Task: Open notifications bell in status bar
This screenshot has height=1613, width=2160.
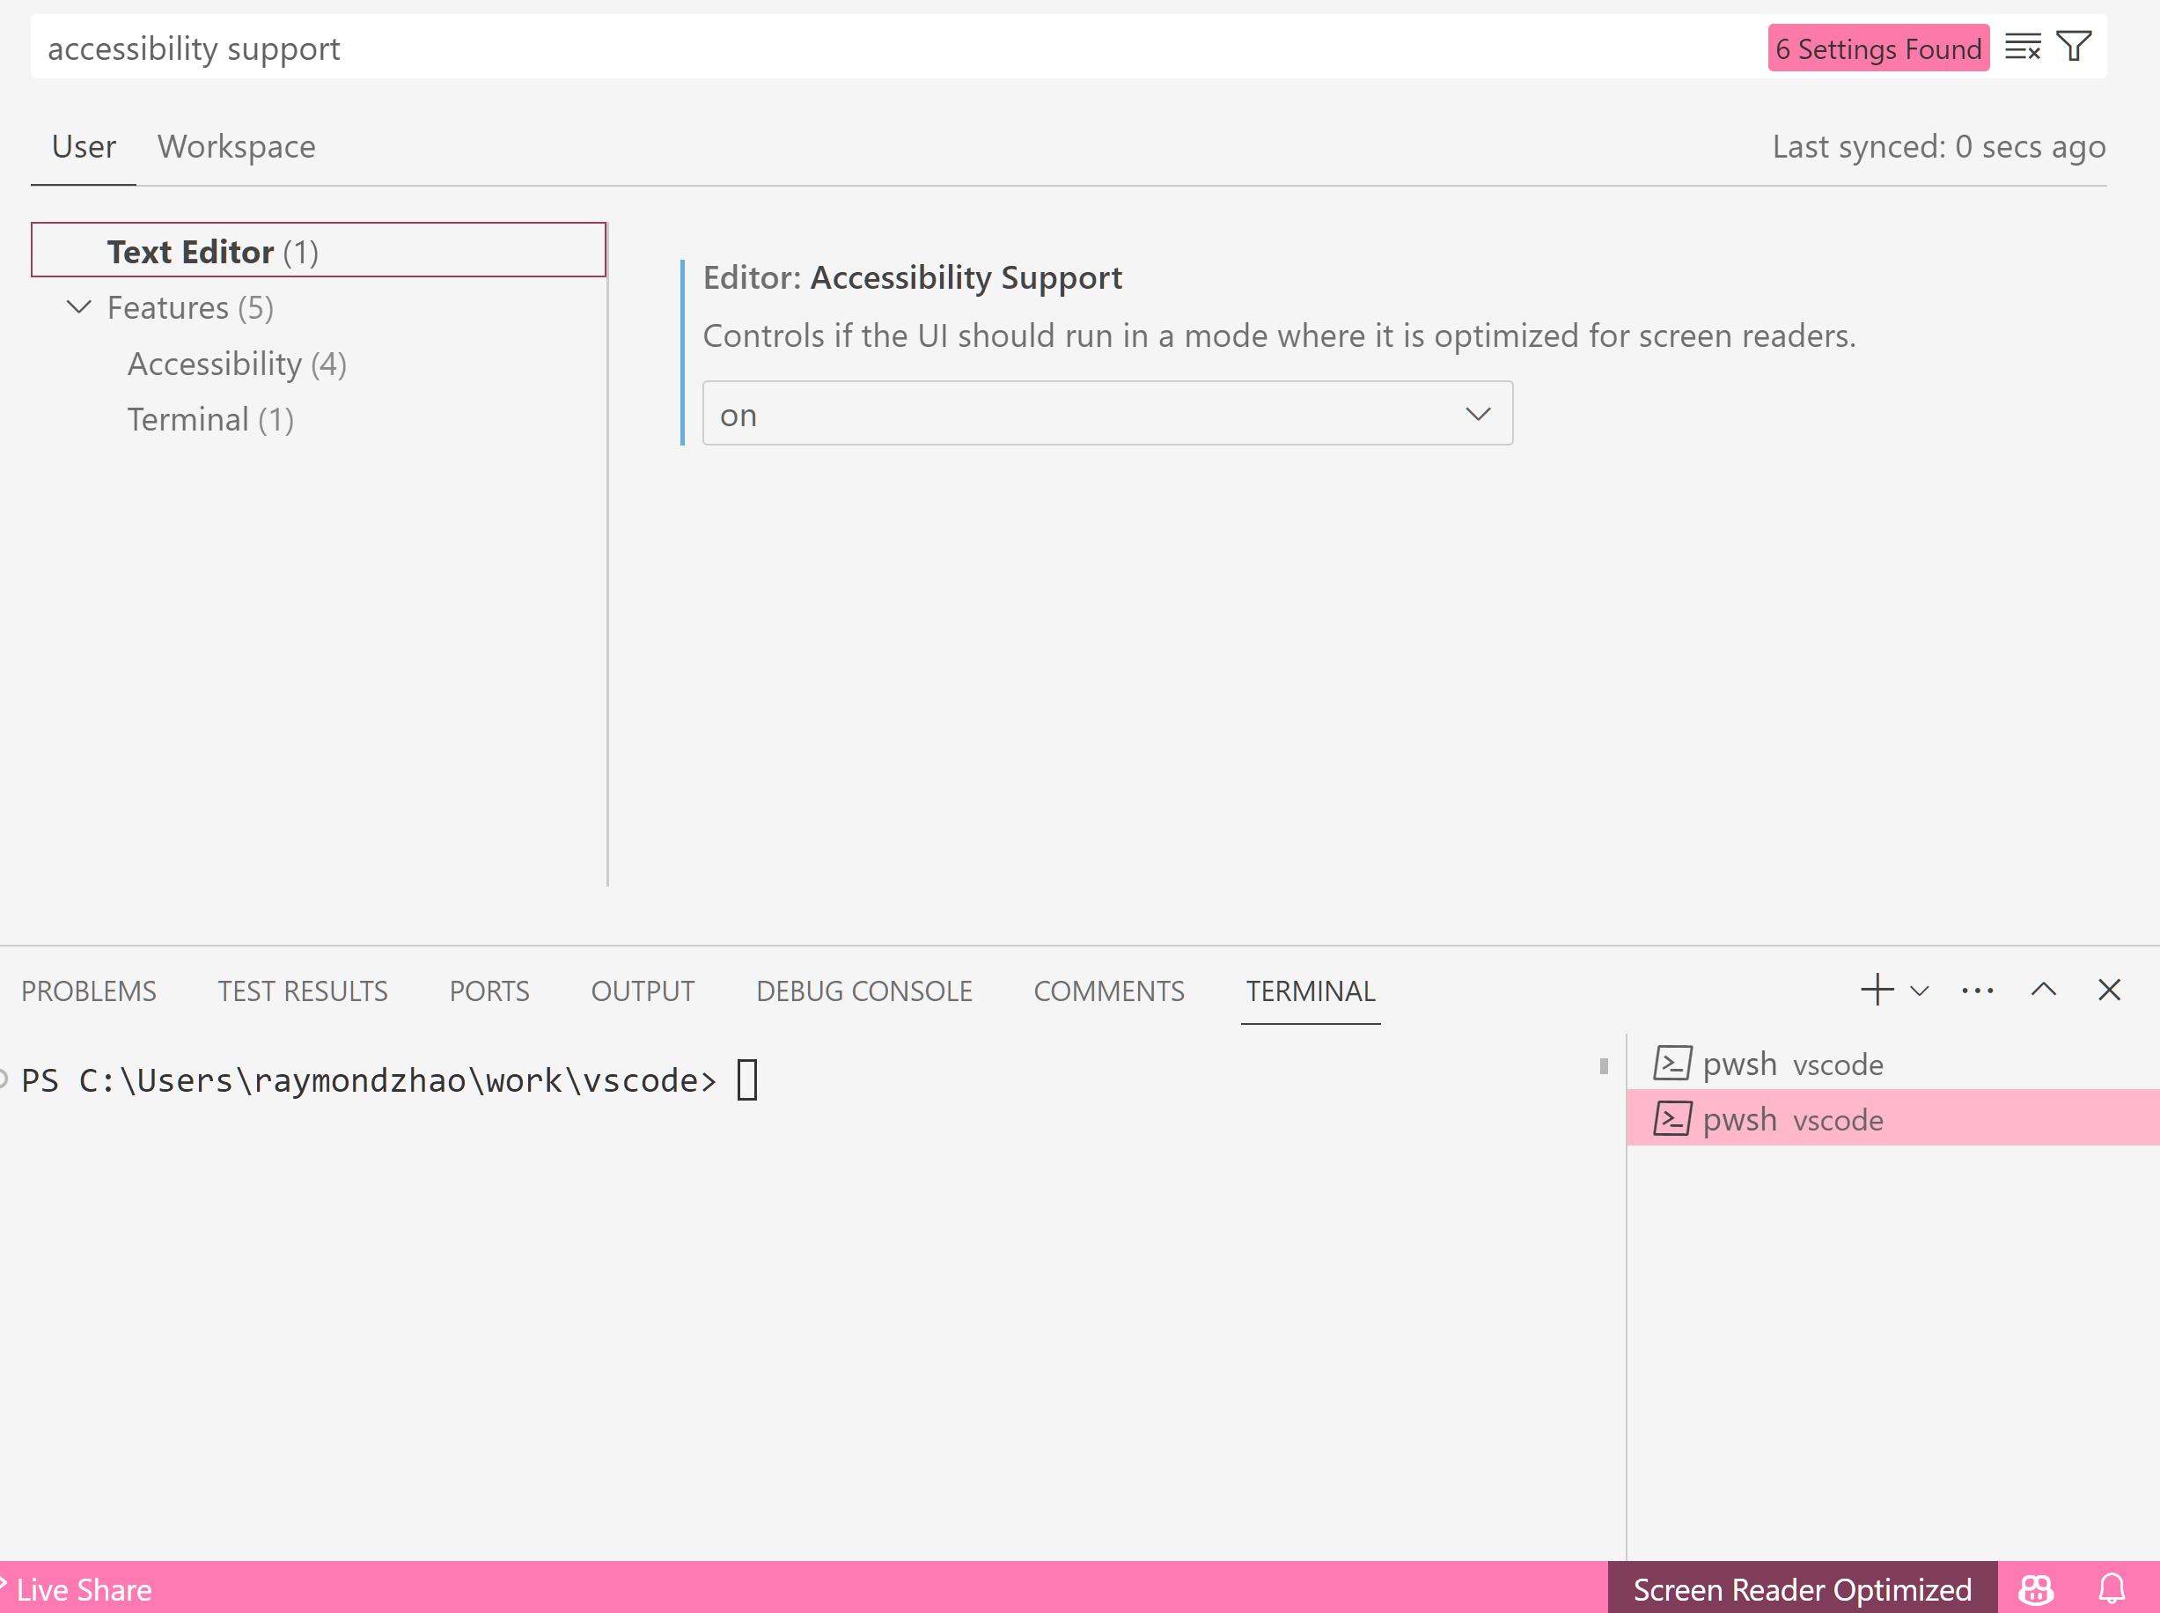Action: tap(2112, 1589)
